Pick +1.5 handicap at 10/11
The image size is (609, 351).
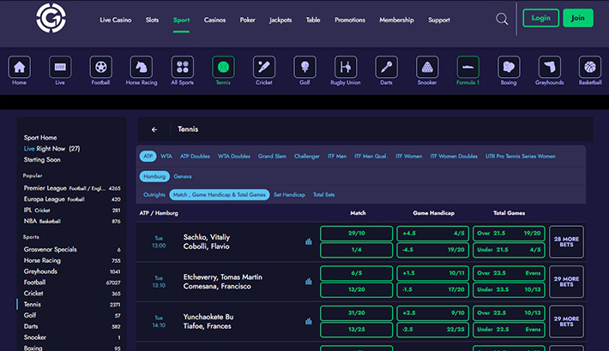[432, 273]
